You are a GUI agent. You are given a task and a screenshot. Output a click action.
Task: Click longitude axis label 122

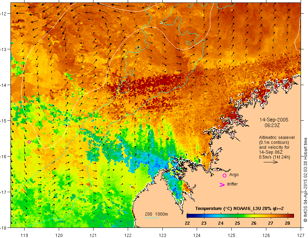[x=128, y=235]
